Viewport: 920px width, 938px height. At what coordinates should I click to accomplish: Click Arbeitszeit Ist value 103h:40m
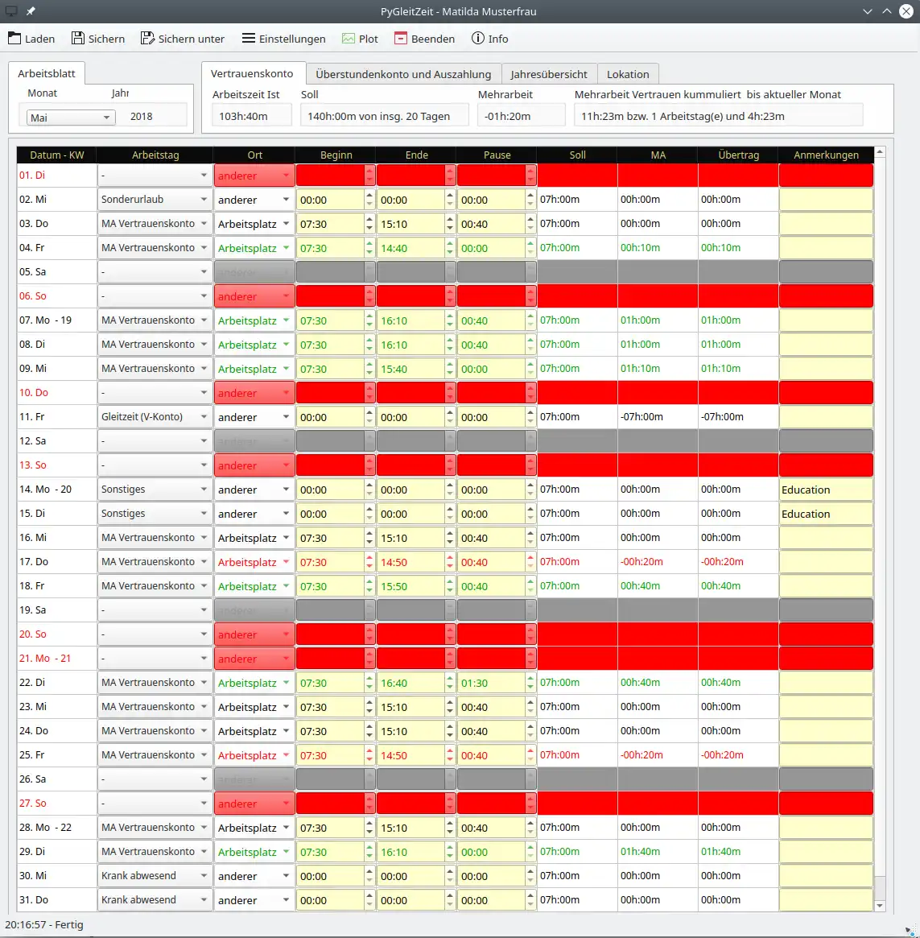[252, 116]
